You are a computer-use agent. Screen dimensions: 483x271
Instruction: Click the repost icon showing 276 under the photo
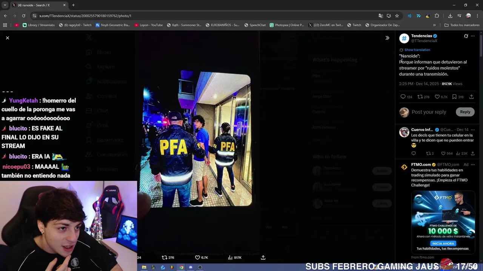point(168,257)
